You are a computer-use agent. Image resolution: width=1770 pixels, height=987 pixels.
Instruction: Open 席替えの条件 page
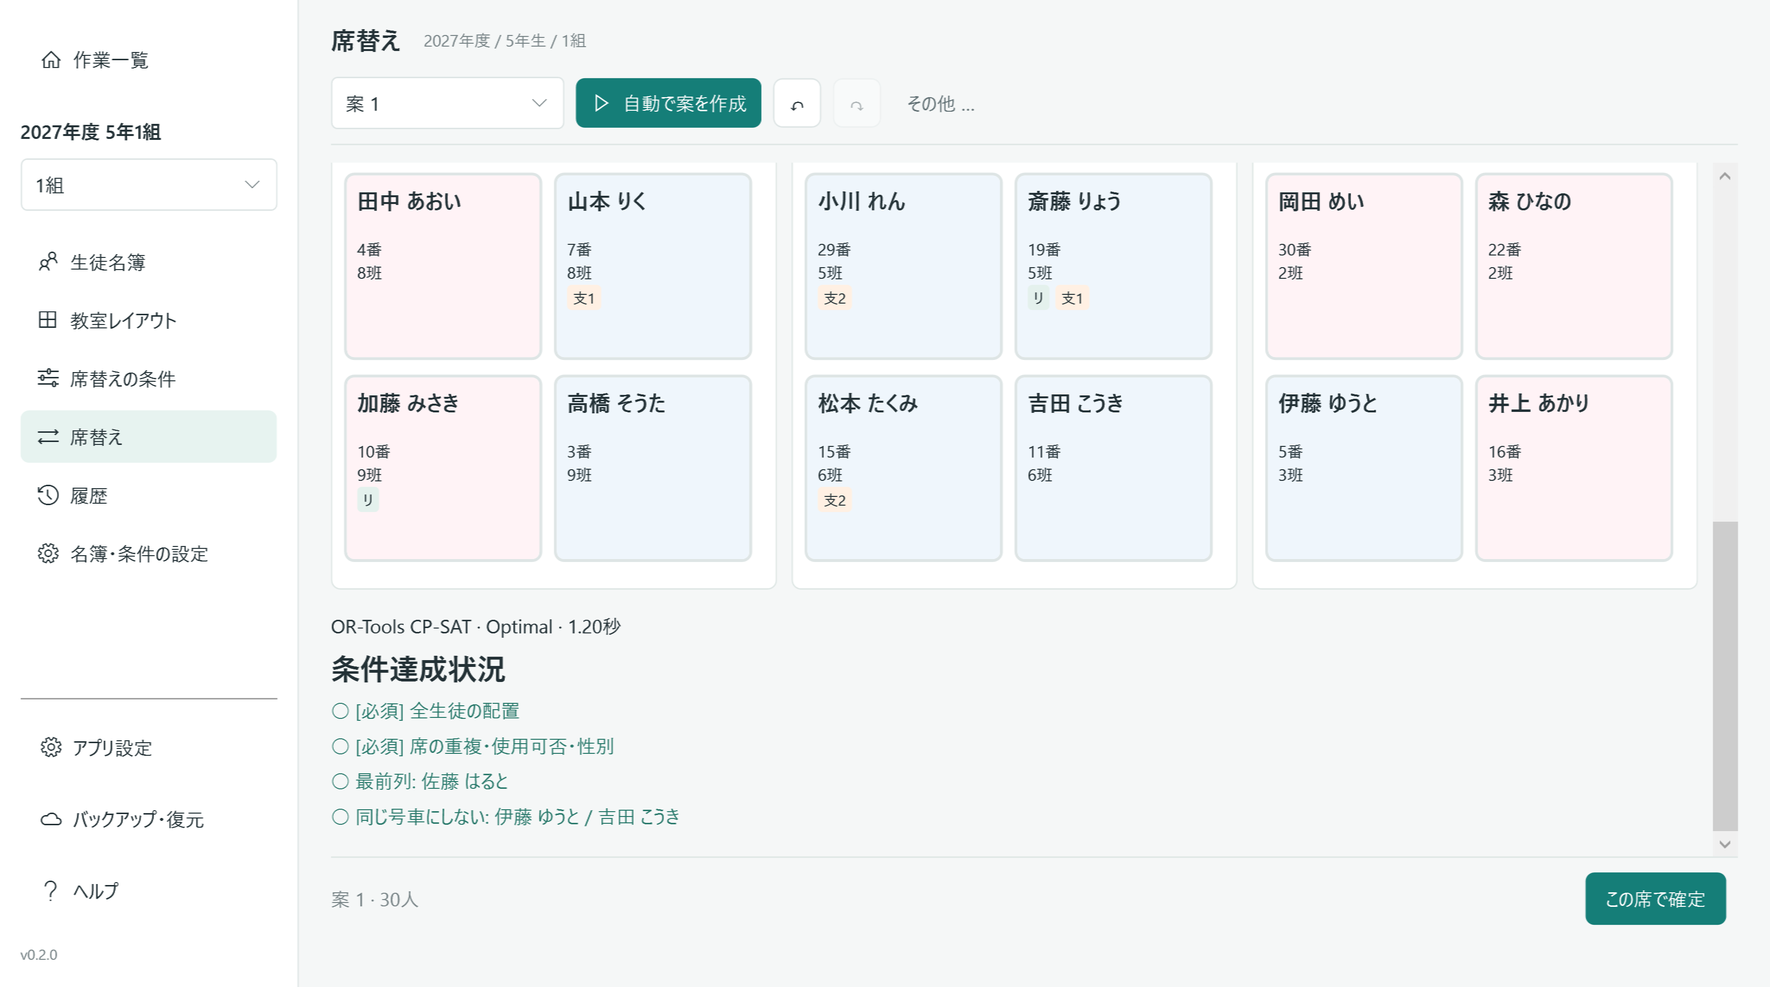pyautogui.click(x=149, y=378)
